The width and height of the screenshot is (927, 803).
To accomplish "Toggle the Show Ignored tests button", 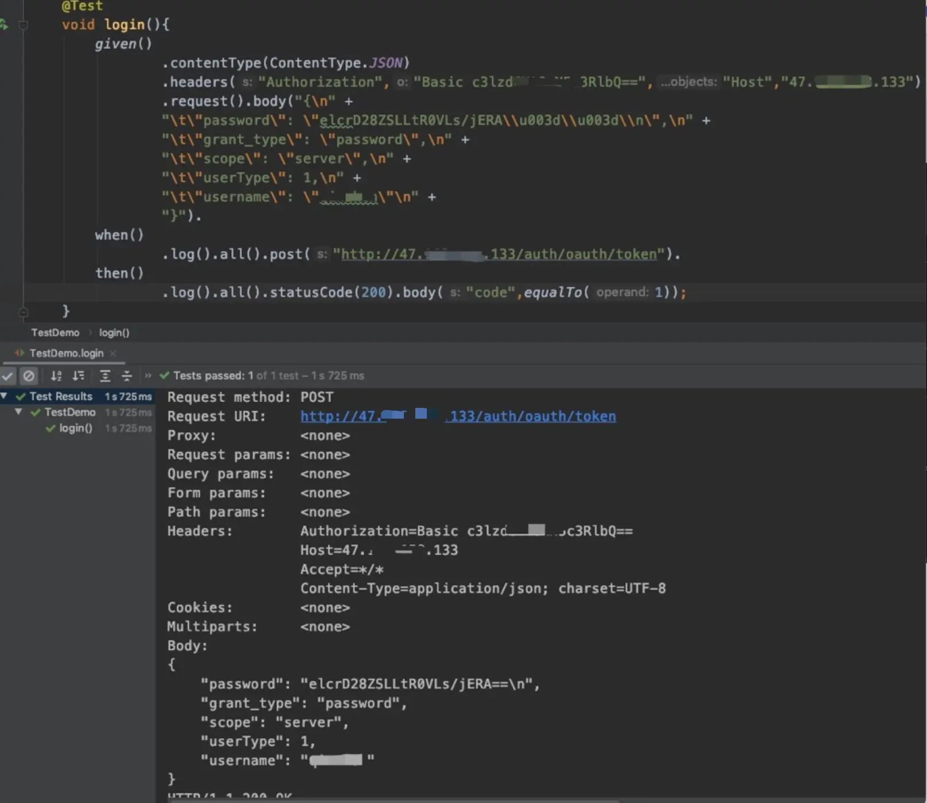I will (29, 376).
